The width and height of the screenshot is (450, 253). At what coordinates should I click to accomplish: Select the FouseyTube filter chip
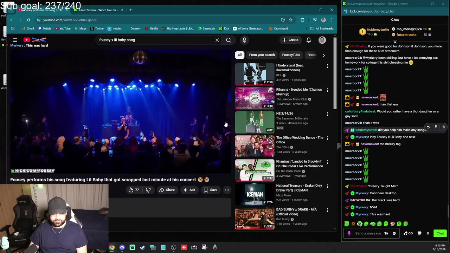pos(291,55)
